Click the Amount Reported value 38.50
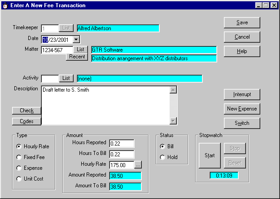This screenshot has height=199, width=280. [125, 176]
